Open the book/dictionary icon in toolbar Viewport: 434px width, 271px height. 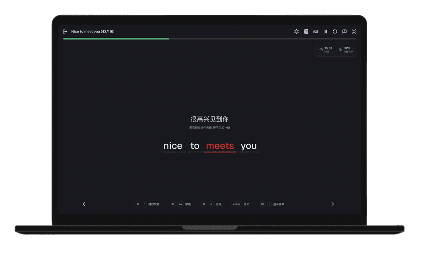pos(306,32)
